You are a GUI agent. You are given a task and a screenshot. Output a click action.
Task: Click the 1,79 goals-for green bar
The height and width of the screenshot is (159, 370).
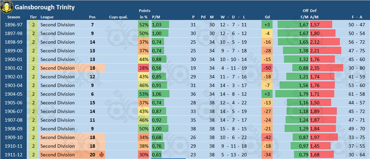[x=292, y=94]
